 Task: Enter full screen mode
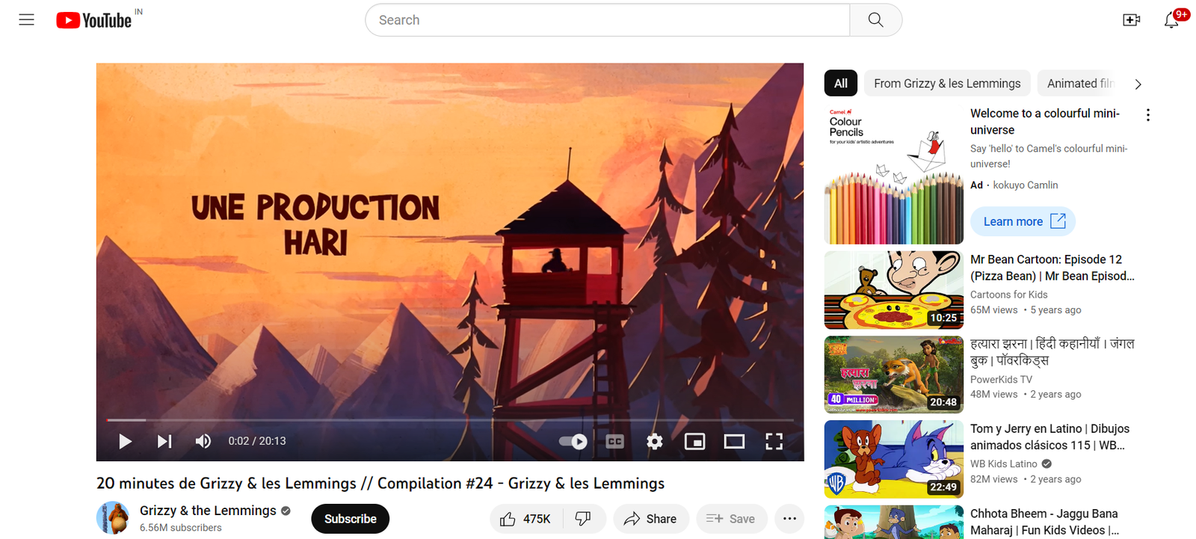click(x=774, y=441)
